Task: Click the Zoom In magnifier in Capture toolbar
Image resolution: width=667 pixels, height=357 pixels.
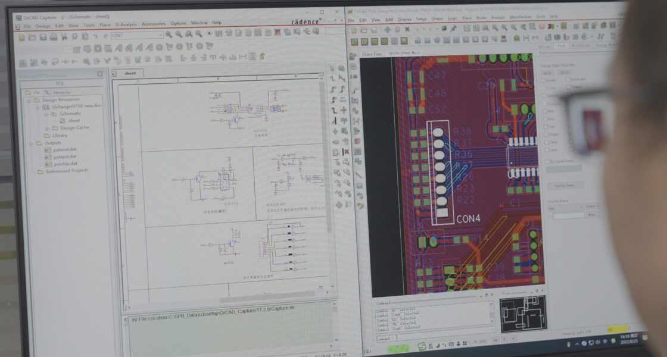Action: coord(169,35)
